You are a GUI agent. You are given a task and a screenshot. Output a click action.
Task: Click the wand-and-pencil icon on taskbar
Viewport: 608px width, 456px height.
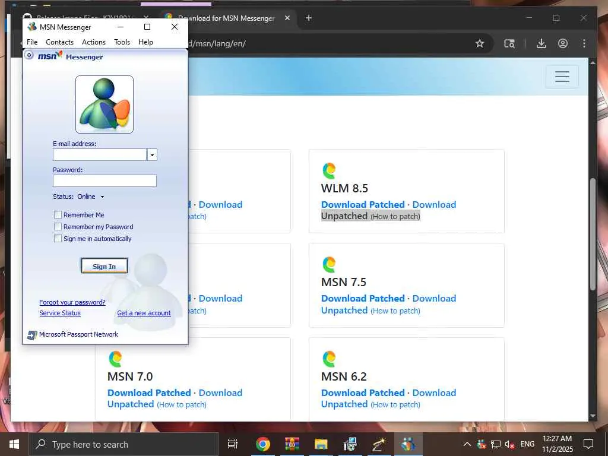click(x=379, y=444)
